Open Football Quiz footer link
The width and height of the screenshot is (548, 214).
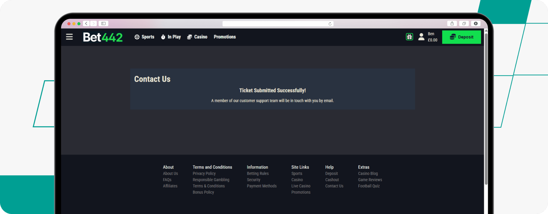369,186
